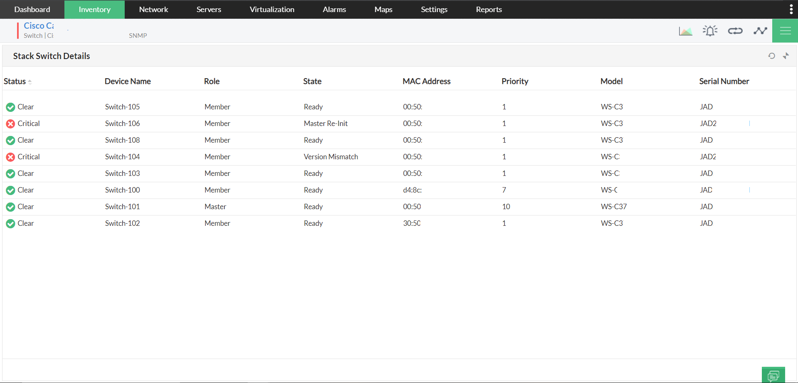Open the chat support icon at bottom right
Image resolution: width=798 pixels, height=383 pixels.
pos(774,374)
